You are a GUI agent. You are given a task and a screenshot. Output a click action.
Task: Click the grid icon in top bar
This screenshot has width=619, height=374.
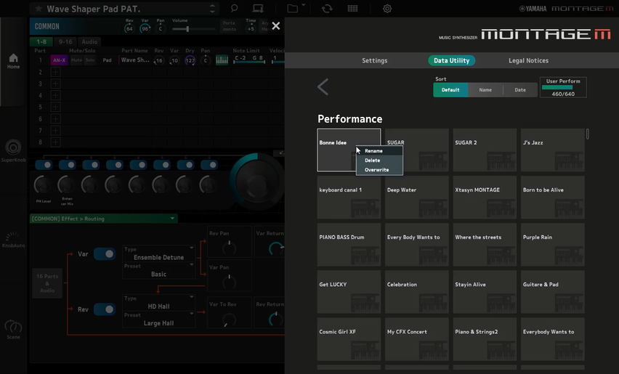coord(352,9)
